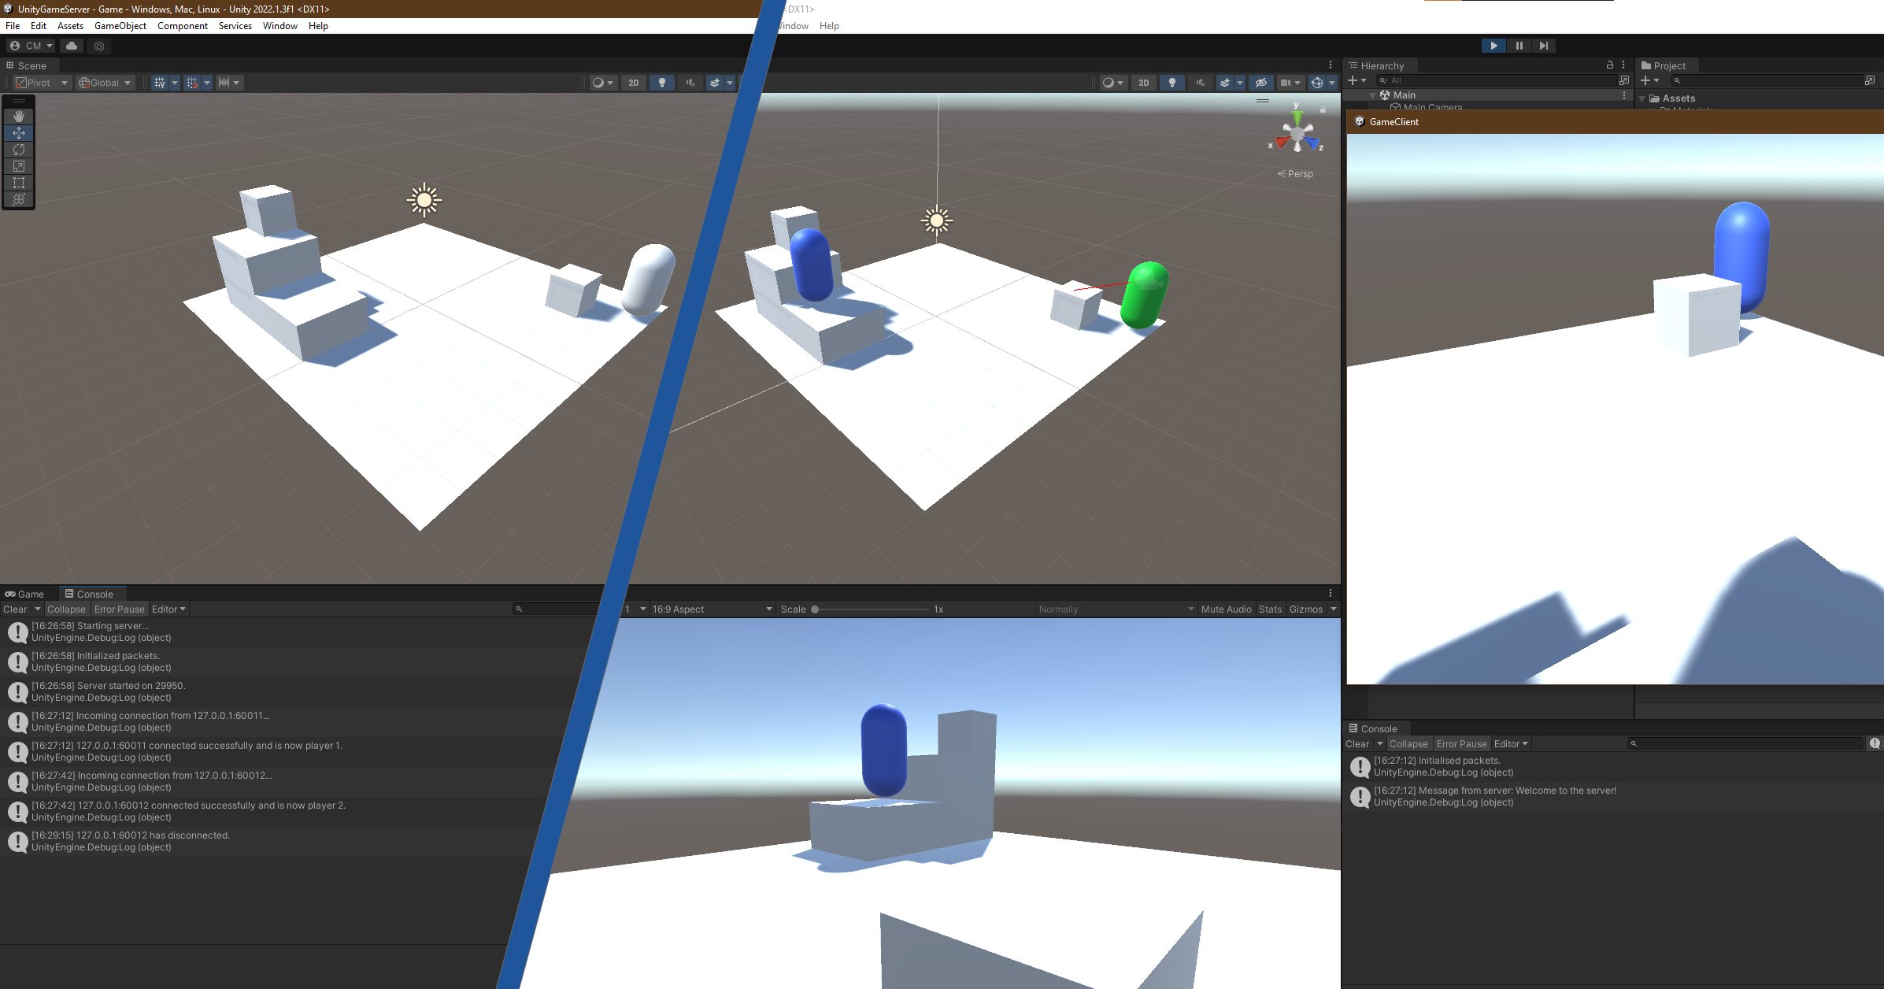
Task: Toggle Error Pause in left Console
Action: coord(120,609)
